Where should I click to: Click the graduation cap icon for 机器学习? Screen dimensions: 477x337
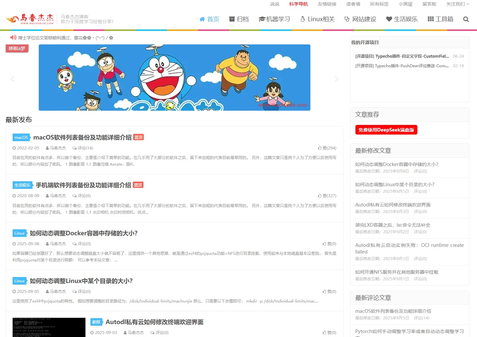(261, 19)
